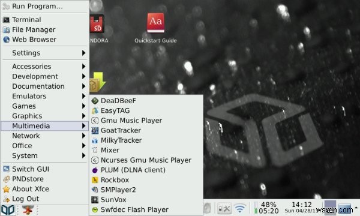Click the Emulators text entry

click(x=29, y=96)
